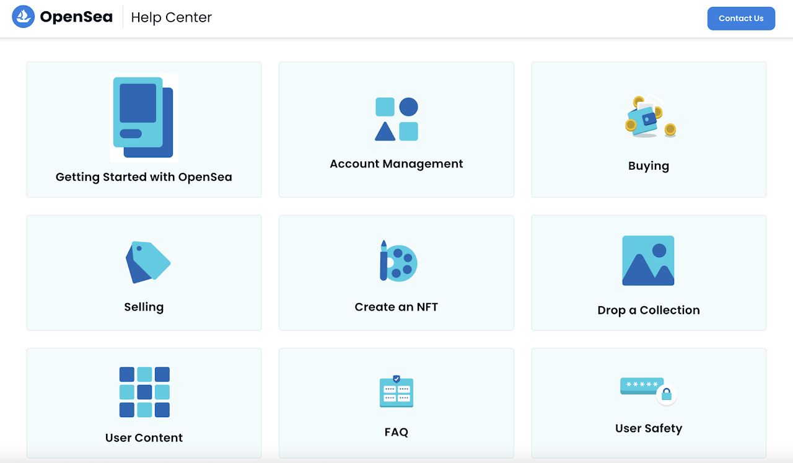
Task: Click the Selling price tag icon
Action: coord(148,263)
